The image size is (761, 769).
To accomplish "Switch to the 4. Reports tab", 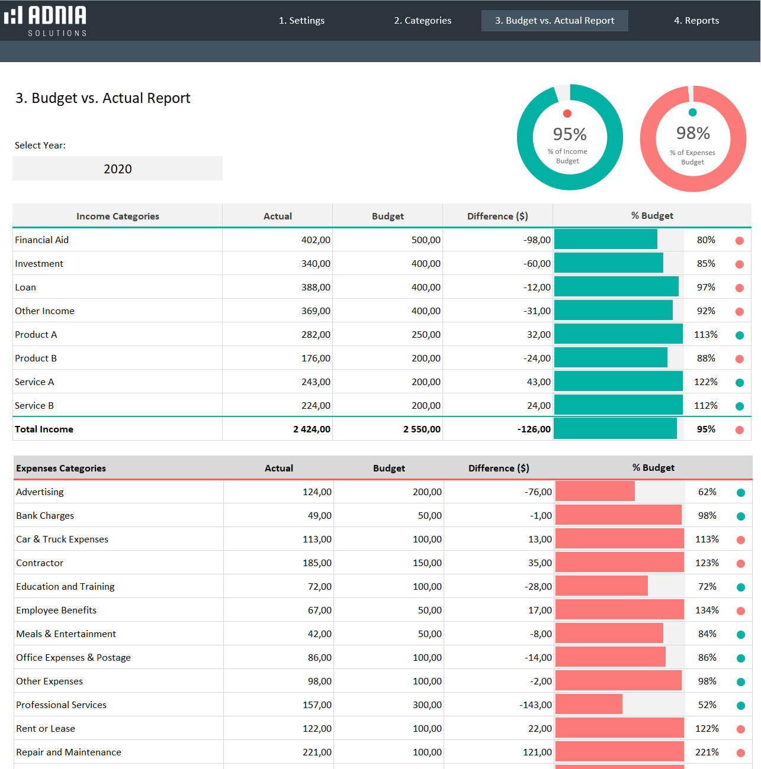I will (x=696, y=20).
